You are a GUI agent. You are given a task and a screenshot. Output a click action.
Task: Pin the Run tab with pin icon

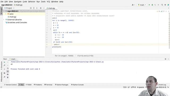pos(5,77)
